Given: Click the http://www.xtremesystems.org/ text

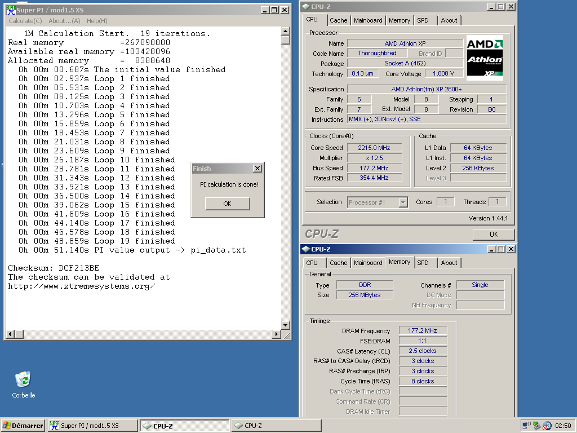Looking at the screenshot, I should tap(81, 286).
